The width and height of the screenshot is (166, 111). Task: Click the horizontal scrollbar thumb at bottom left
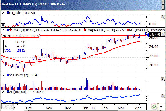pyautogui.click(x=7, y=107)
